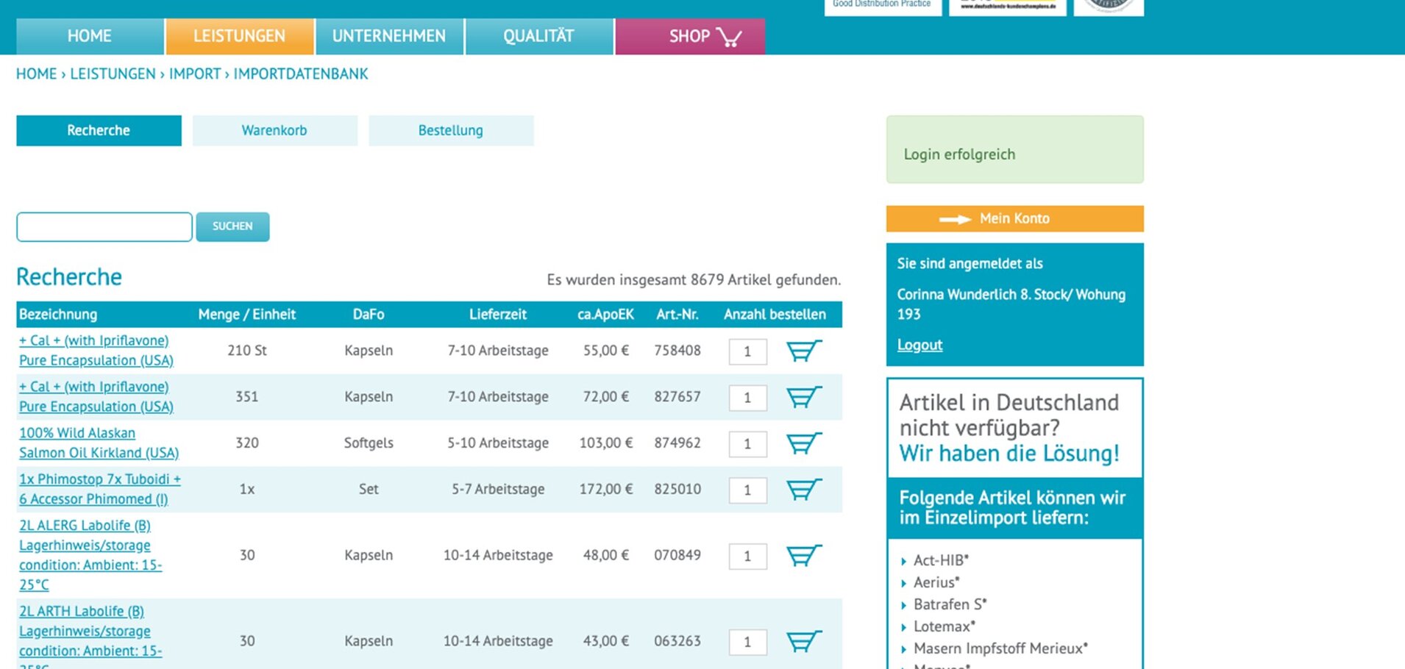Viewport: 1405px width, 669px height.
Task: Edit quantity field for article 827657
Action: tap(747, 398)
